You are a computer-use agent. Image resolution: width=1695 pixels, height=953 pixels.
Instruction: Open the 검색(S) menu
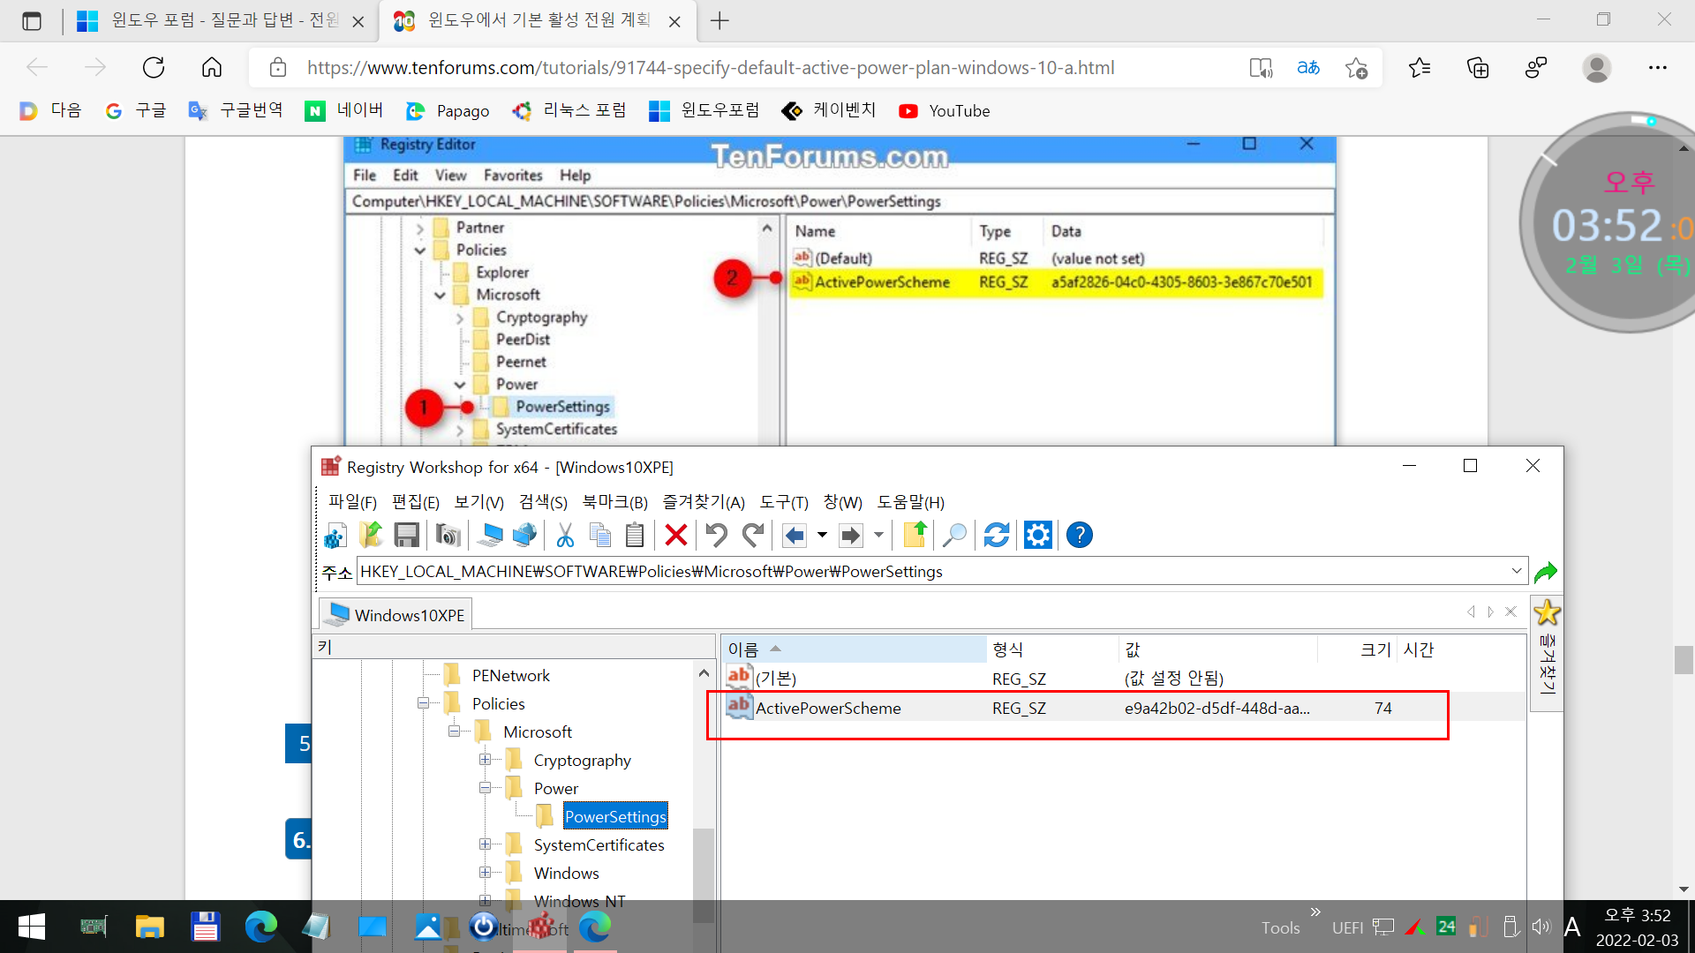(x=543, y=502)
